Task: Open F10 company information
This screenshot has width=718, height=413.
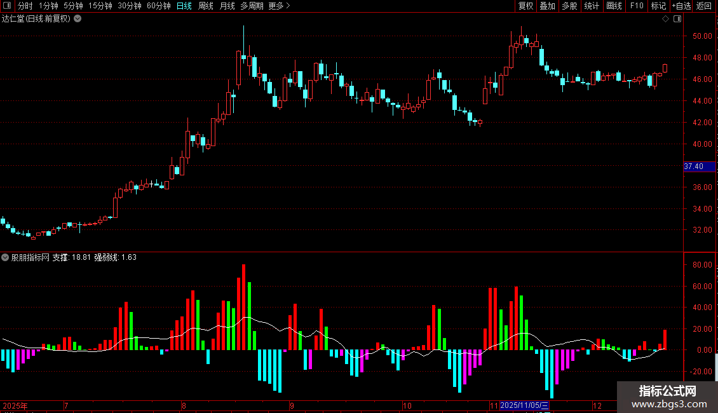Action: (x=637, y=6)
